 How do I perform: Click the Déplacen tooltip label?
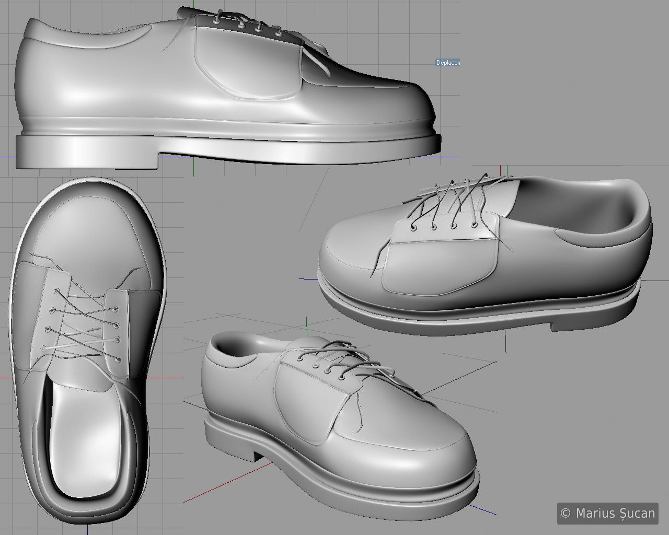448,63
